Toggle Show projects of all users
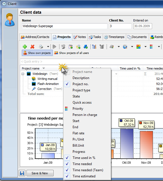This screenshot has width=163, height=181. 71,53
